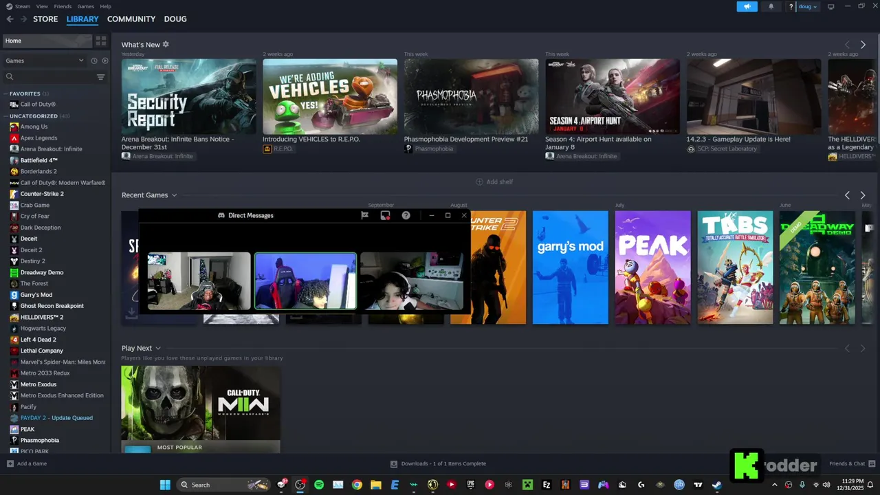The height and width of the screenshot is (495, 880).
Task: Open File Explorer from the taskbar
Action: (x=376, y=485)
